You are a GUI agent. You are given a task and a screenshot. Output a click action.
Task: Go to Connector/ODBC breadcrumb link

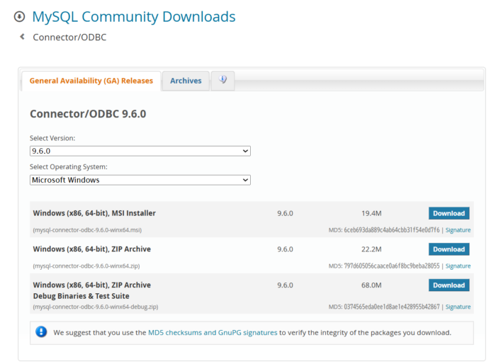tap(69, 37)
